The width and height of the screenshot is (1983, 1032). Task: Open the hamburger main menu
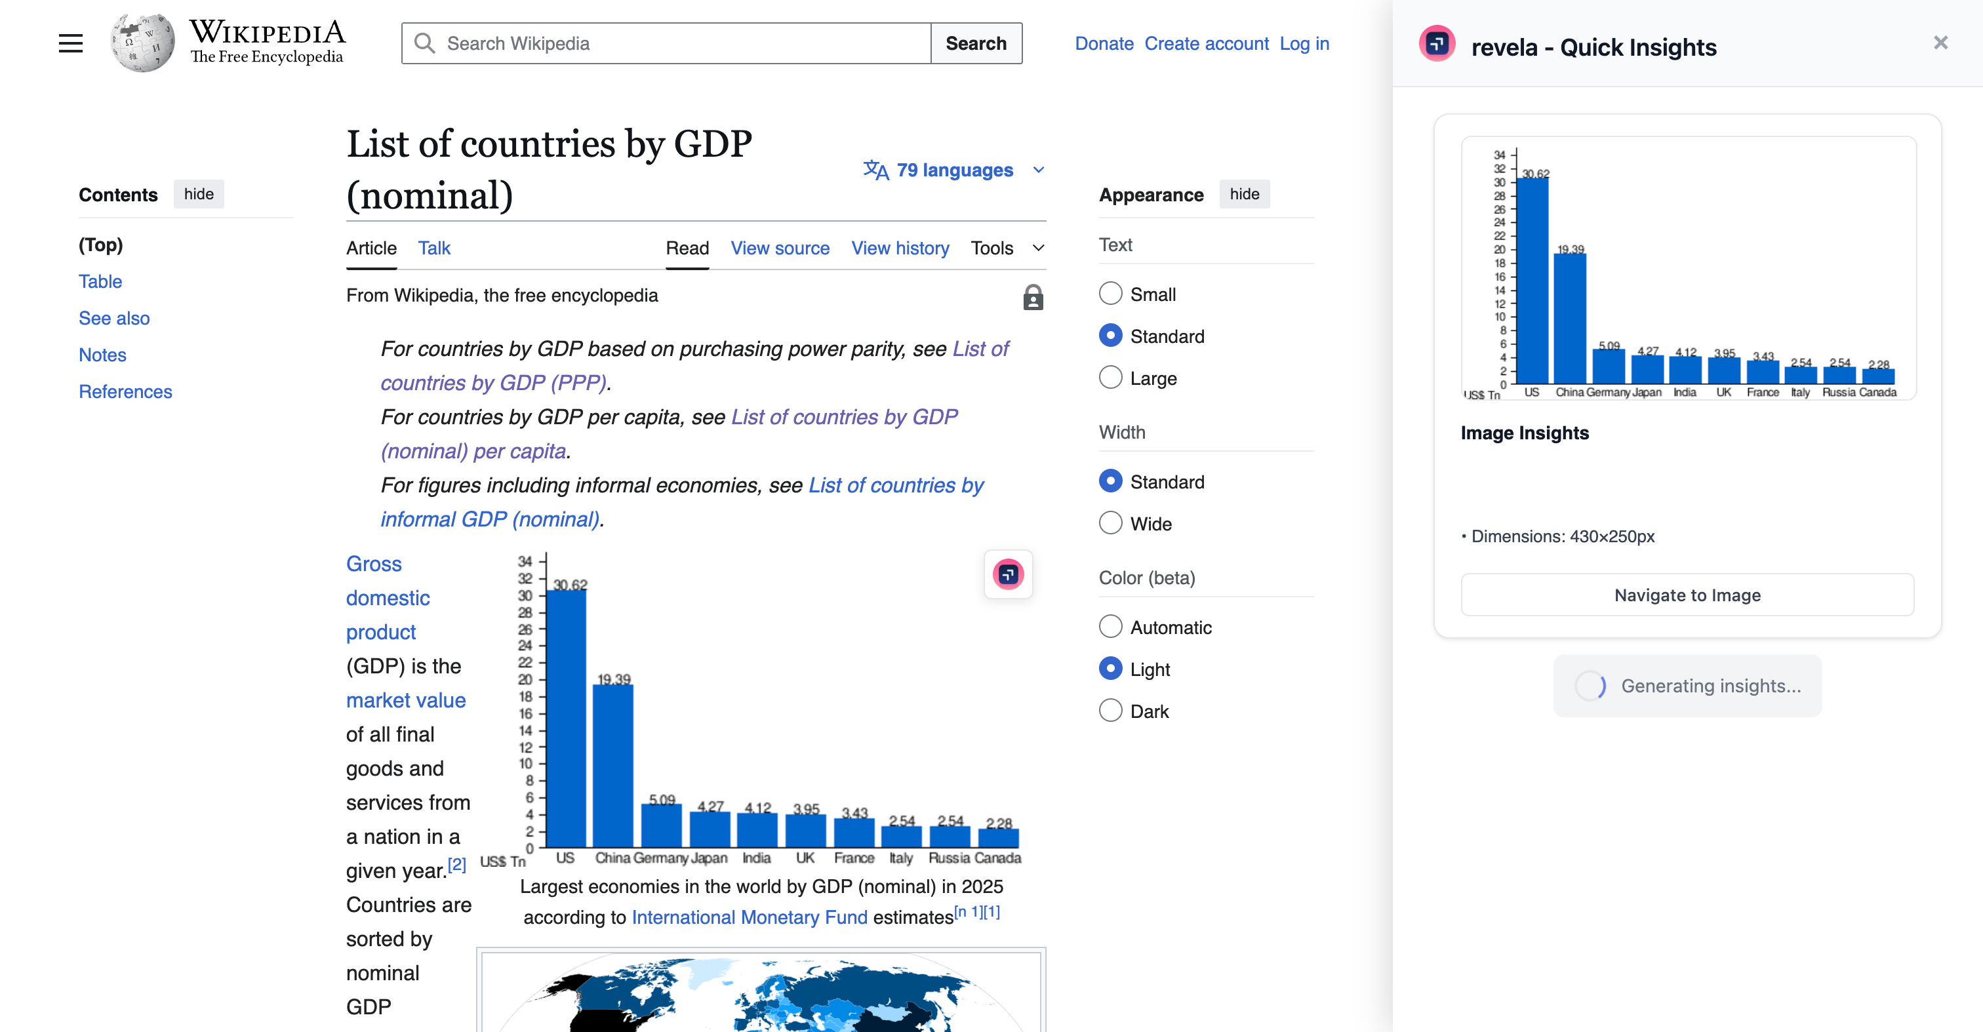(x=70, y=43)
